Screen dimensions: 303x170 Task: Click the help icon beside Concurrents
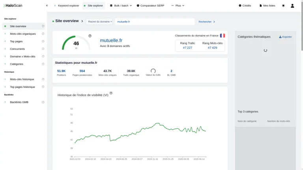point(43,49)
